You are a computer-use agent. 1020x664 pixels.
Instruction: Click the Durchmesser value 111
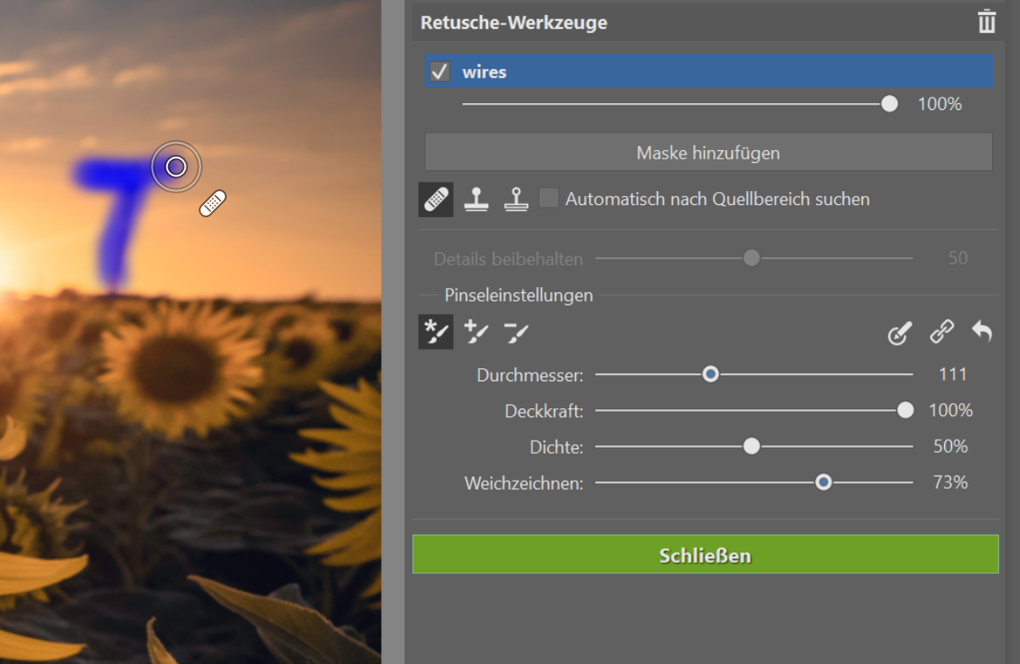tap(952, 374)
